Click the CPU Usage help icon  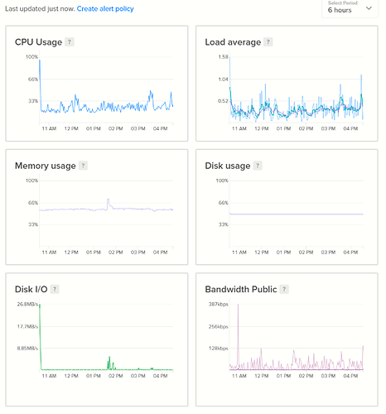tap(70, 42)
